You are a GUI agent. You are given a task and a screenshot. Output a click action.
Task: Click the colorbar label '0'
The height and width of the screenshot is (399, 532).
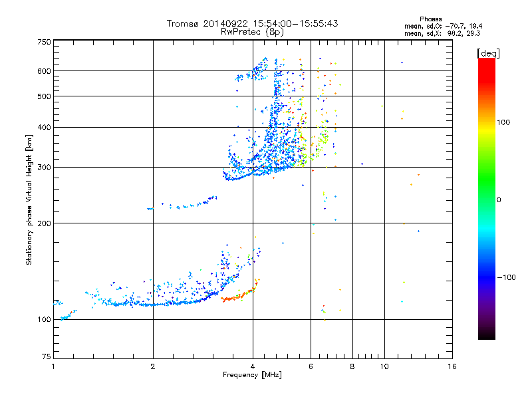point(499,200)
